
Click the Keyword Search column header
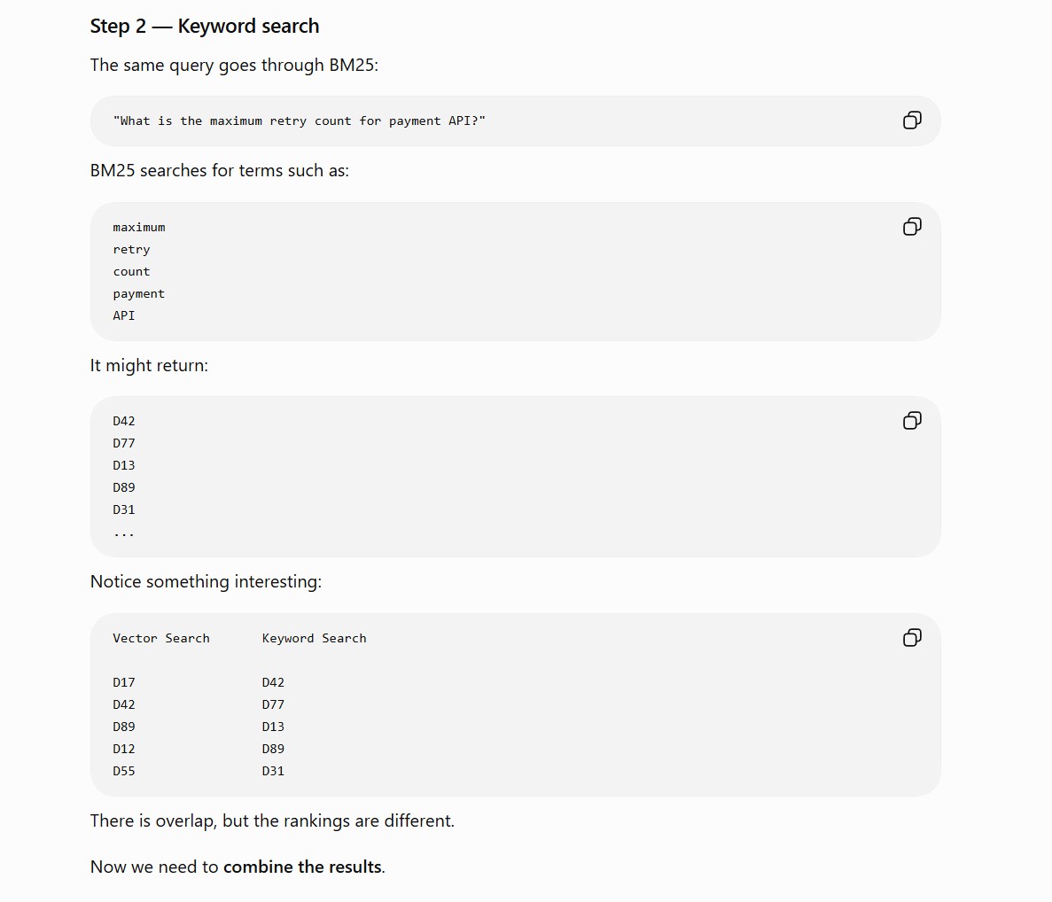(314, 639)
